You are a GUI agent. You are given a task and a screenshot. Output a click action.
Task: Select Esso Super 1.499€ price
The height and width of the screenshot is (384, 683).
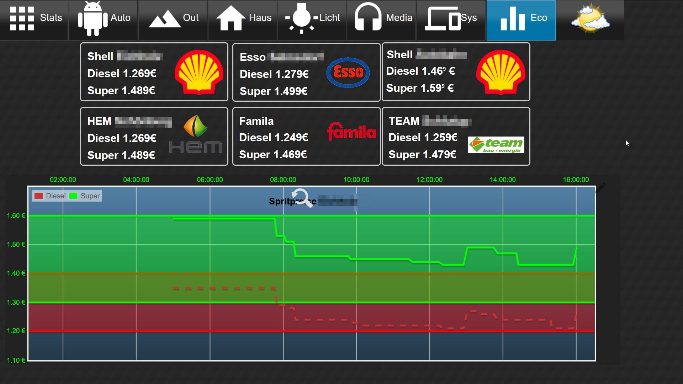[273, 91]
